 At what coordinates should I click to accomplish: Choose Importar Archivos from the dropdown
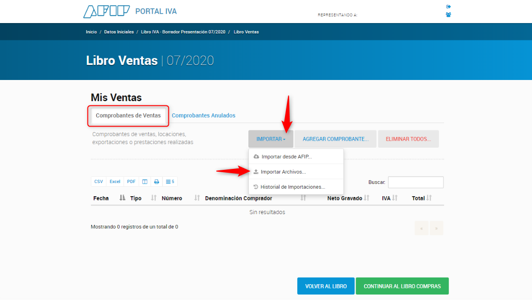(283, 172)
